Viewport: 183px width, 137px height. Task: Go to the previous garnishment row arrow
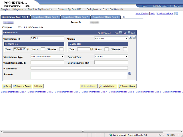(x=120, y=33)
